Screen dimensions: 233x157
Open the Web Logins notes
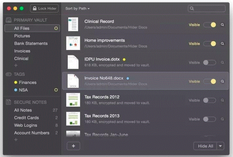(x=26, y=125)
